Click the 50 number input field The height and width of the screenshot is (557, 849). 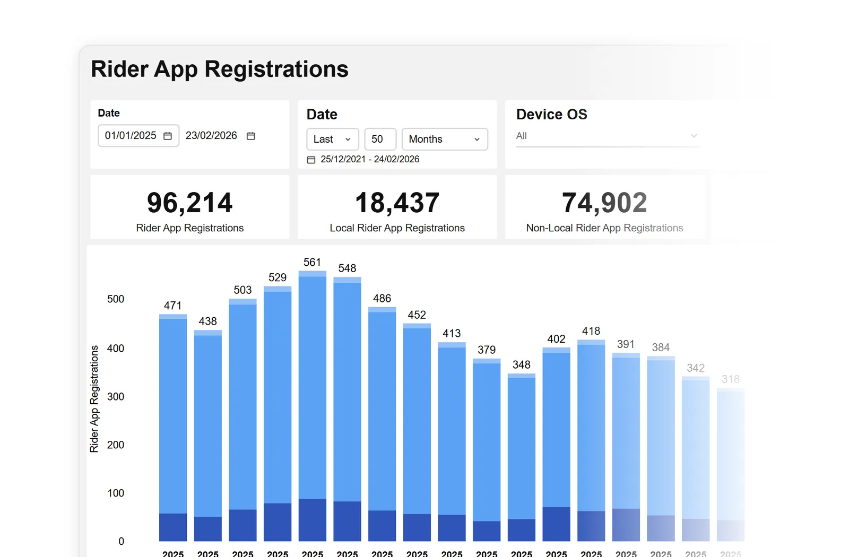pyautogui.click(x=380, y=139)
